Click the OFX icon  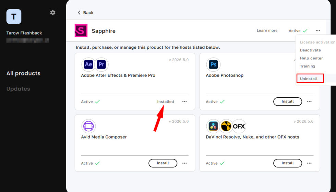pyautogui.click(x=239, y=126)
